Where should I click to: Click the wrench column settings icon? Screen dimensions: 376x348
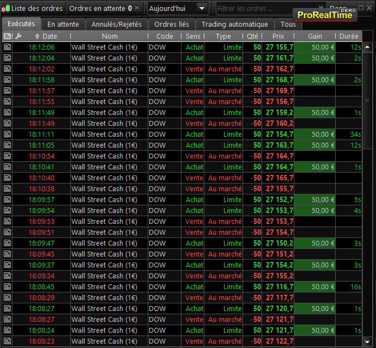tap(18, 36)
